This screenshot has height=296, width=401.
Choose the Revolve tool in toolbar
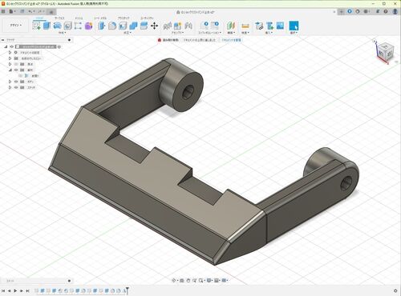click(57, 26)
